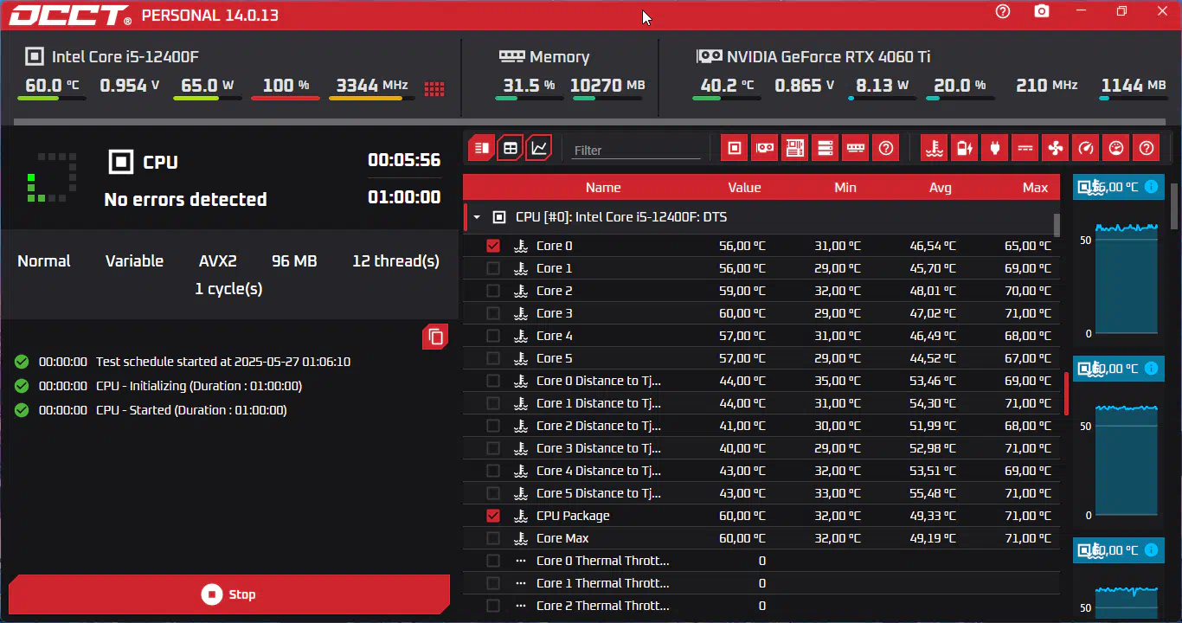The width and height of the screenshot is (1182, 623).
Task: Click the CPU usage 100 % bar
Action: [286, 98]
